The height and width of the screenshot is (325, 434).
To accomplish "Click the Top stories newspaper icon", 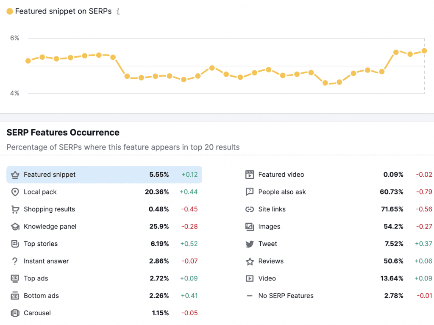I will (15, 244).
